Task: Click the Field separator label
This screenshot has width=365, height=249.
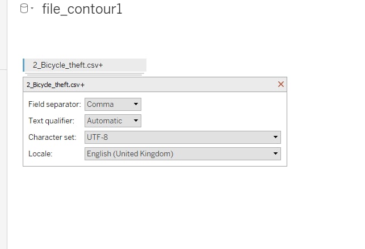Action: 54,105
